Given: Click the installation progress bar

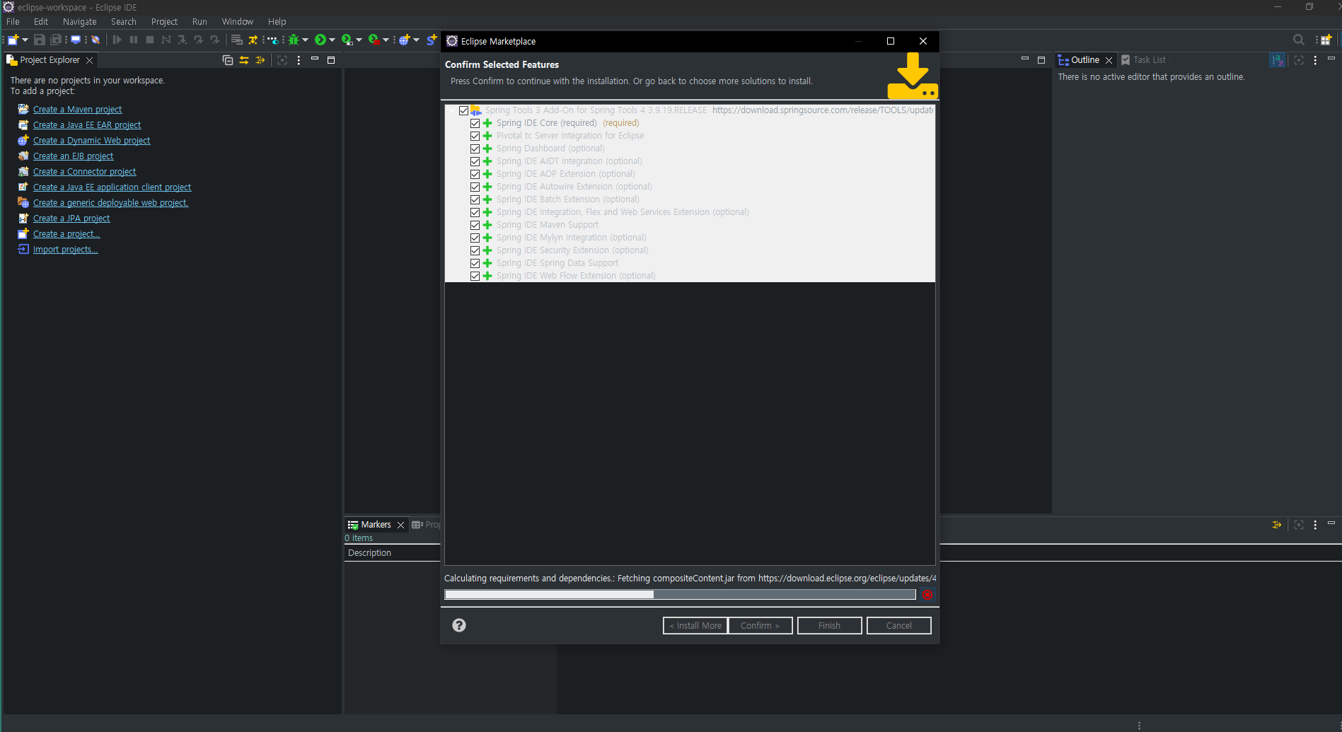Looking at the screenshot, I should 680,595.
